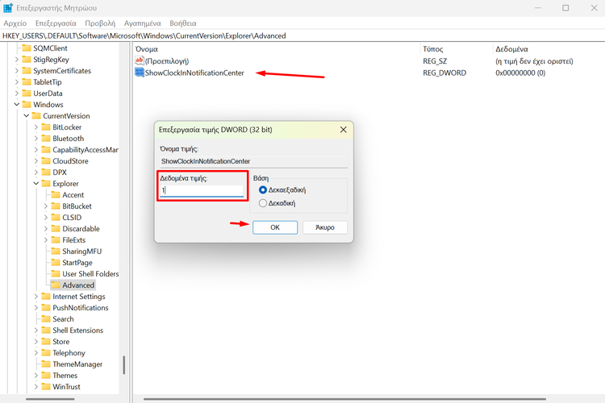Close the DWORD edit dialog with X
The width and height of the screenshot is (605, 403).
[x=343, y=130]
